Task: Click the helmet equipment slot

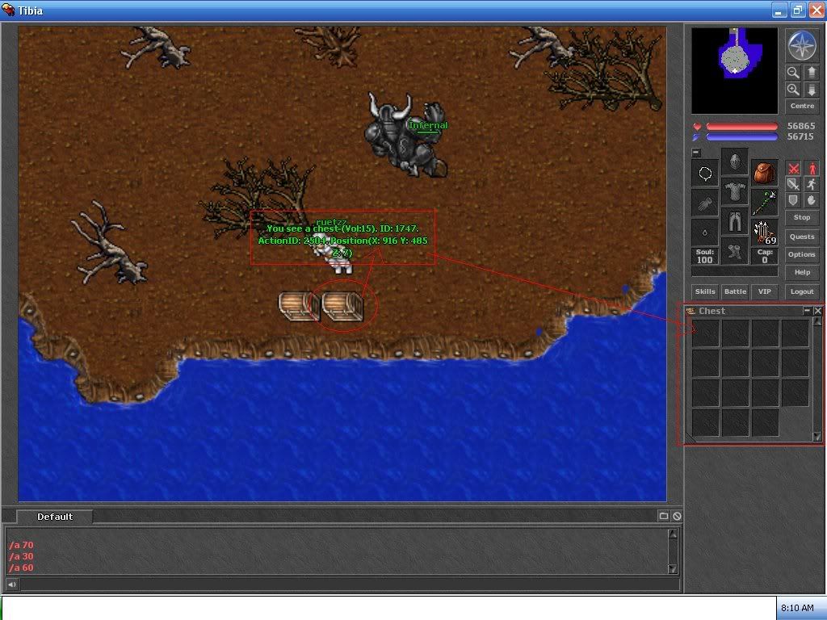Action: point(735,161)
